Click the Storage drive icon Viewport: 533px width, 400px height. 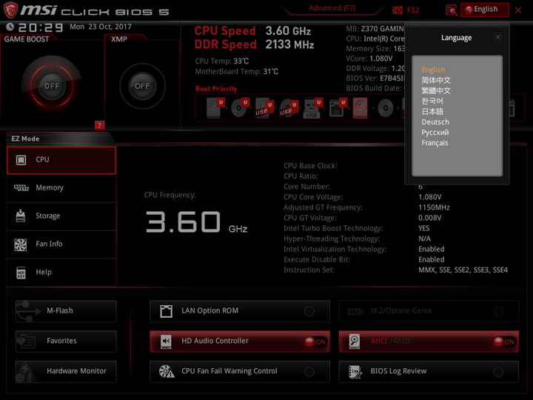click(21, 216)
